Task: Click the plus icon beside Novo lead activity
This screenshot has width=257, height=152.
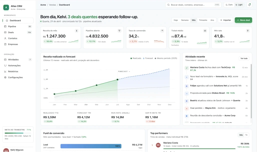Action: pos(187,77)
